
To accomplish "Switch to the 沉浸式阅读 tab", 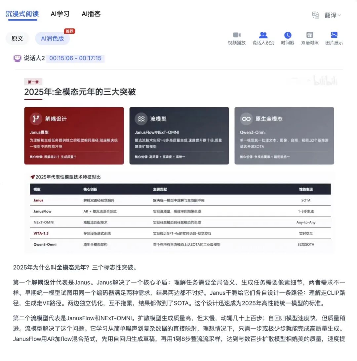I will pos(22,14).
